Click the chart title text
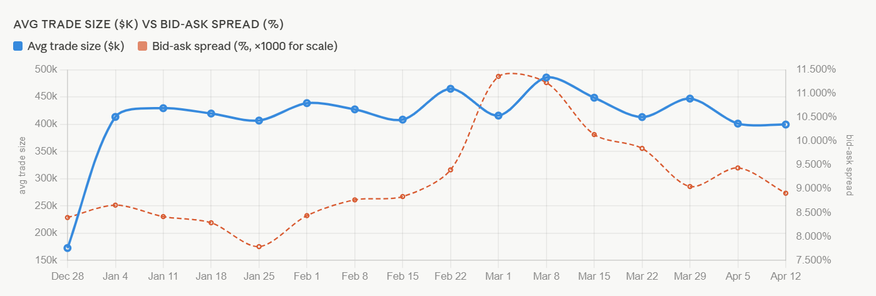 coord(148,25)
